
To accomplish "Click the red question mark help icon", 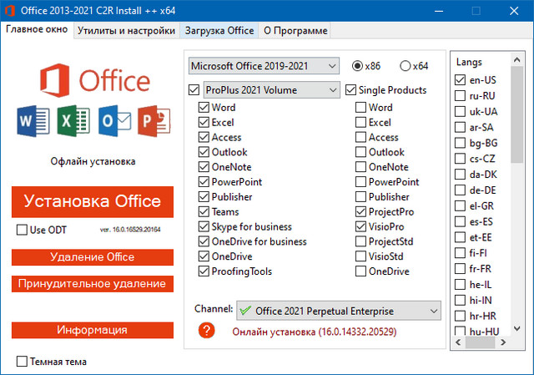I will click(x=206, y=331).
